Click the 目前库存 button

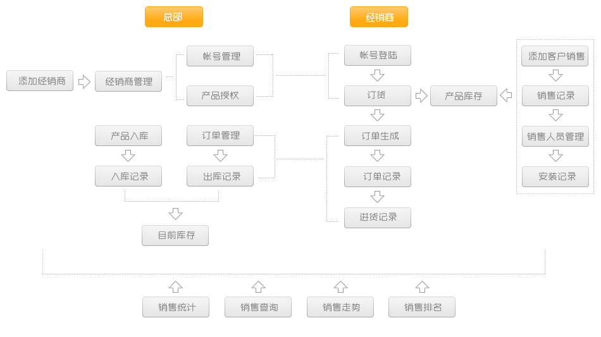point(175,236)
